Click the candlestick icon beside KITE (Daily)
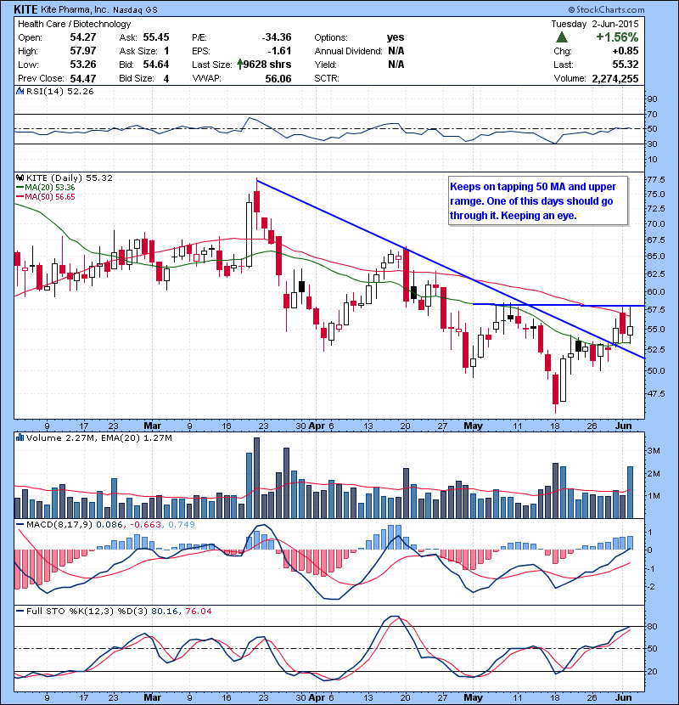This screenshot has width=679, height=705. point(20,178)
